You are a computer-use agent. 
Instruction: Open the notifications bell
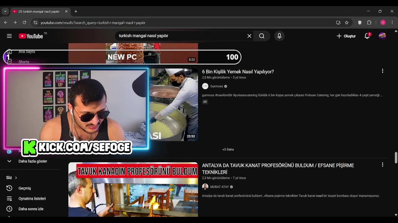pyautogui.click(x=367, y=36)
